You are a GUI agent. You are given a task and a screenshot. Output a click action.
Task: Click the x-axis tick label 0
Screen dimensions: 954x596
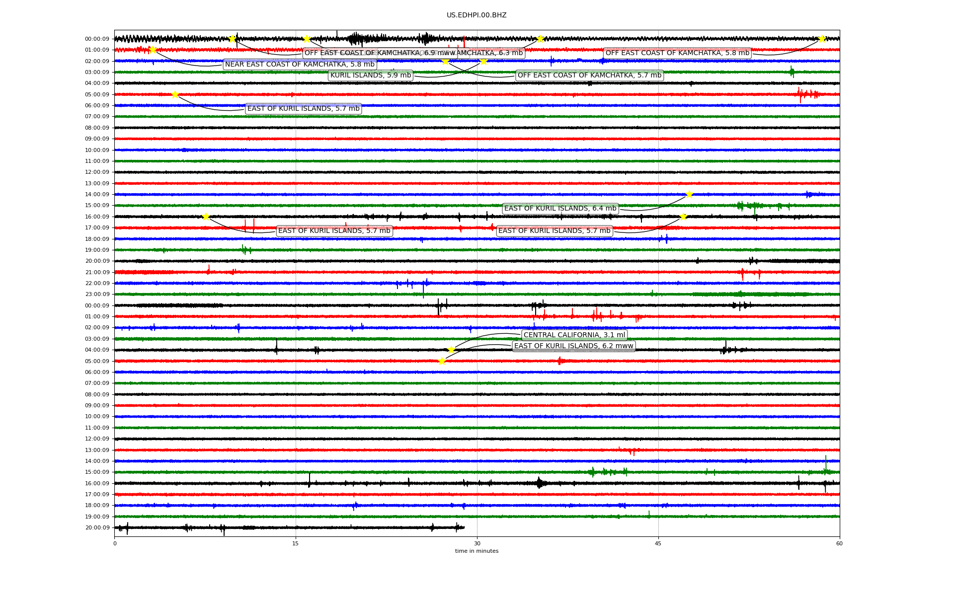click(115, 543)
